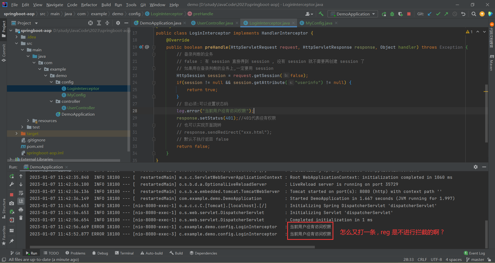Toggle Structure side tool window
495x263 pixels.
[x=4, y=209]
